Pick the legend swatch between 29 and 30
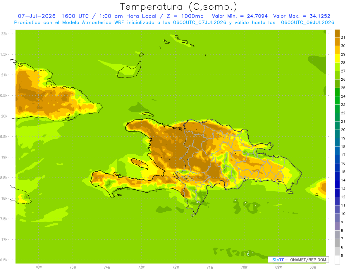This screenshot has height=271, width=351. point(337,50)
